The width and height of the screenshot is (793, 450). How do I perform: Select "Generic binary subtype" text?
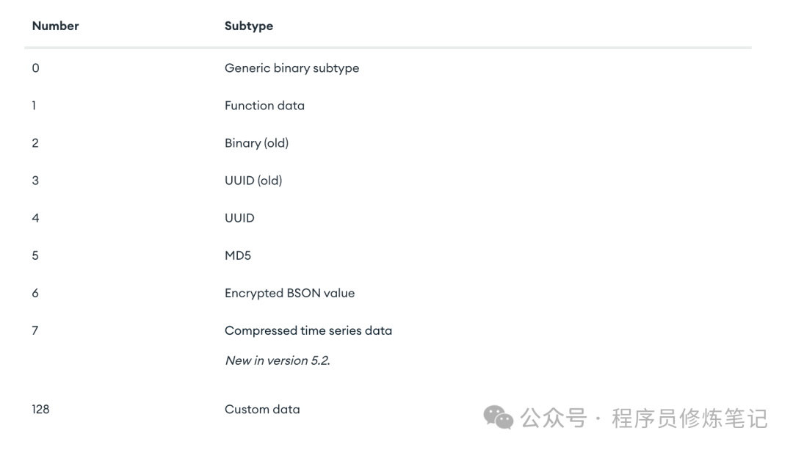(x=292, y=68)
